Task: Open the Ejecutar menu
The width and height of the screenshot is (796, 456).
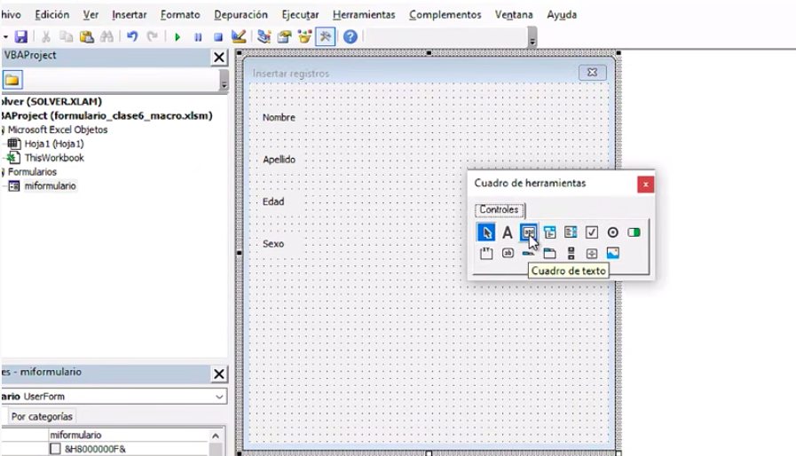Action: tap(301, 15)
